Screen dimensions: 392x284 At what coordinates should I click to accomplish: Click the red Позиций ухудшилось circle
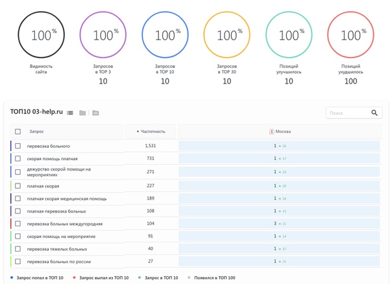[x=350, y=35]
